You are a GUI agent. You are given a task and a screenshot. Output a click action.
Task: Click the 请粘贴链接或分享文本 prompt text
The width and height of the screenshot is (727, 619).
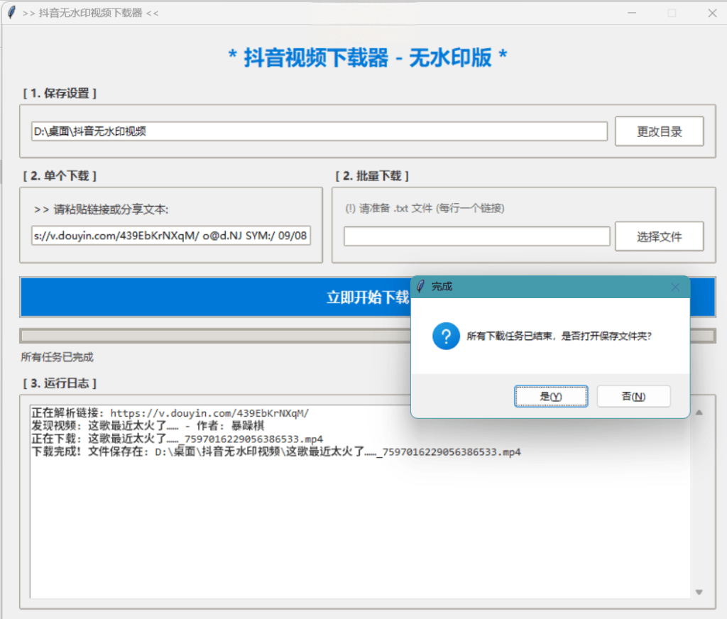point(102,209)
